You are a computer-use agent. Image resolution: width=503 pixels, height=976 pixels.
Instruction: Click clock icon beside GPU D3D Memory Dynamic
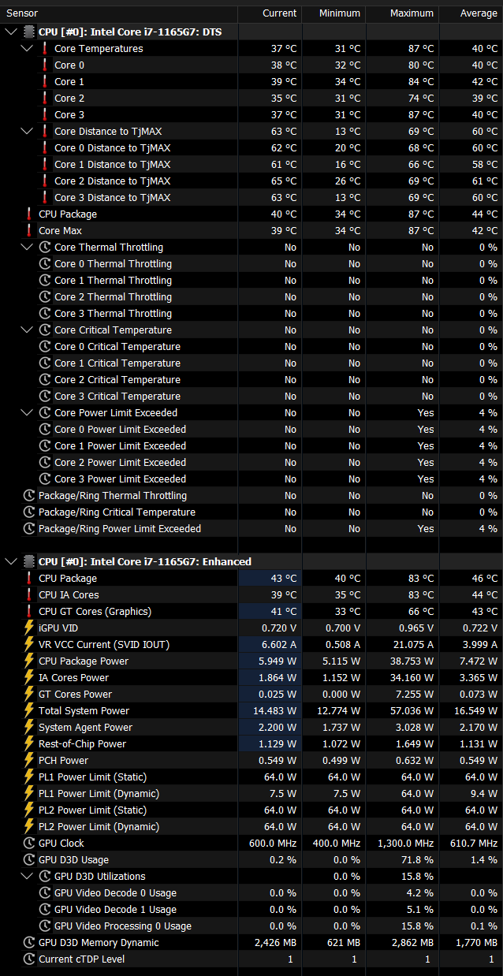tap(29, 942)
